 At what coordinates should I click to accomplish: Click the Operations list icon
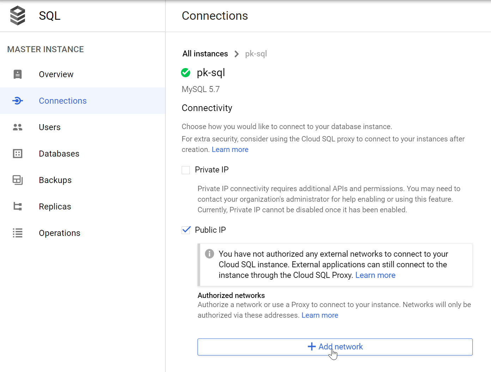[x=18, y=233]
